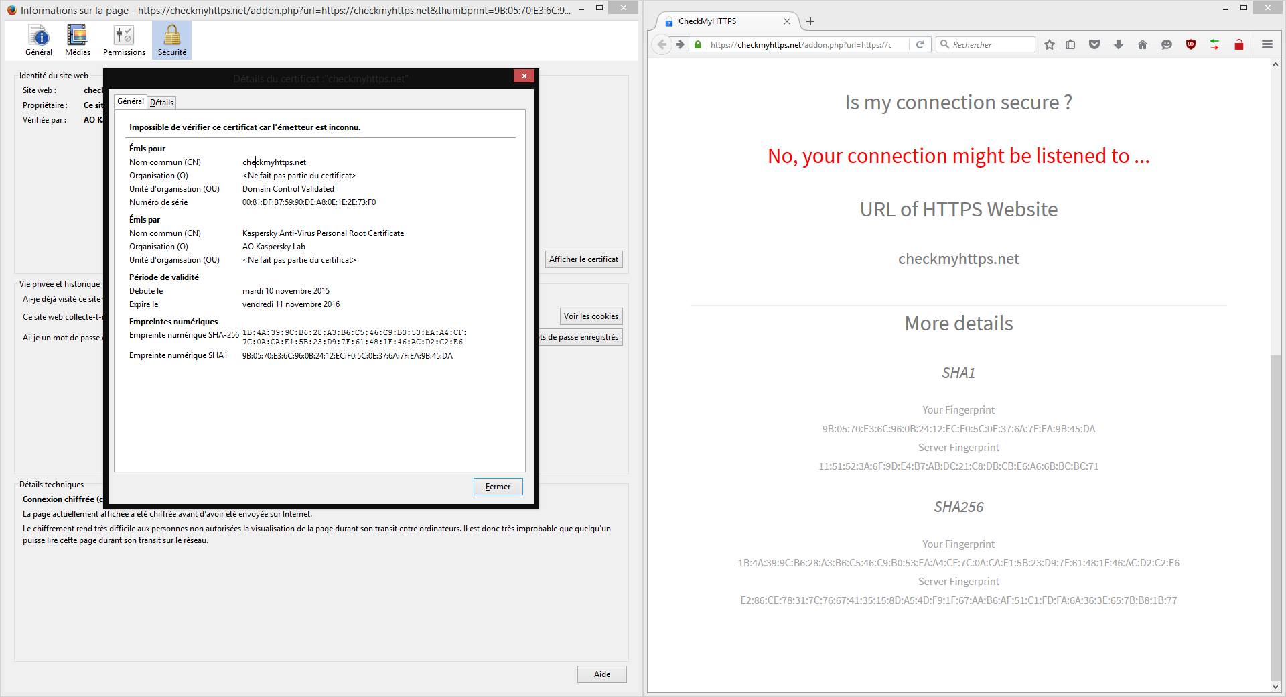Image resolution: width=1286 pixels, height=697 pixels.
Task: Click the Fermer button
Action: tap(498, 487)
